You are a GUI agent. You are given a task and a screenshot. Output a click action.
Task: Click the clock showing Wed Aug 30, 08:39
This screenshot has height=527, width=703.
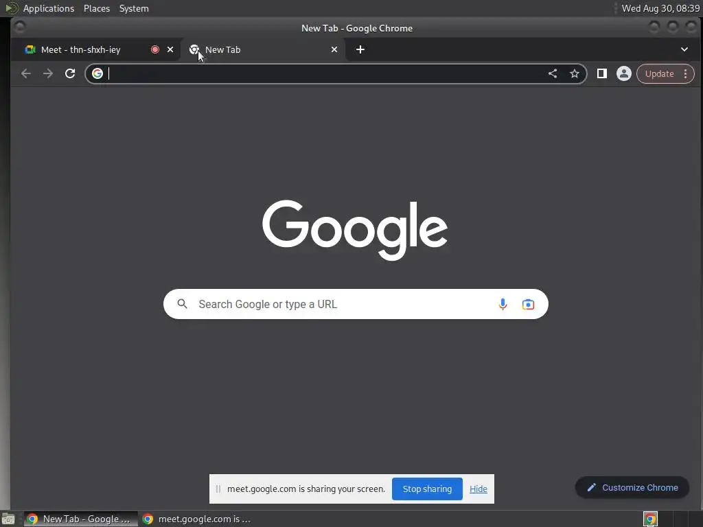click(x=660, y=8)
